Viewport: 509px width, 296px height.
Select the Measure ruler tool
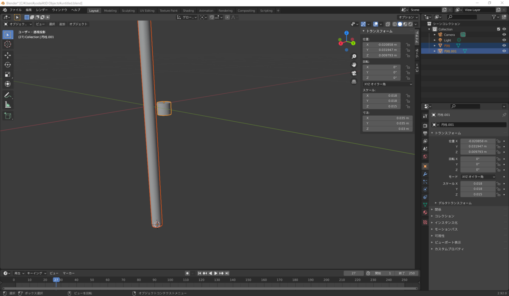coord(8,105)
